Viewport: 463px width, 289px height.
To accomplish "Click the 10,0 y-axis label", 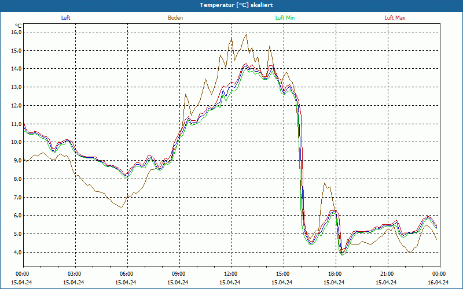I will coord(17,142).
